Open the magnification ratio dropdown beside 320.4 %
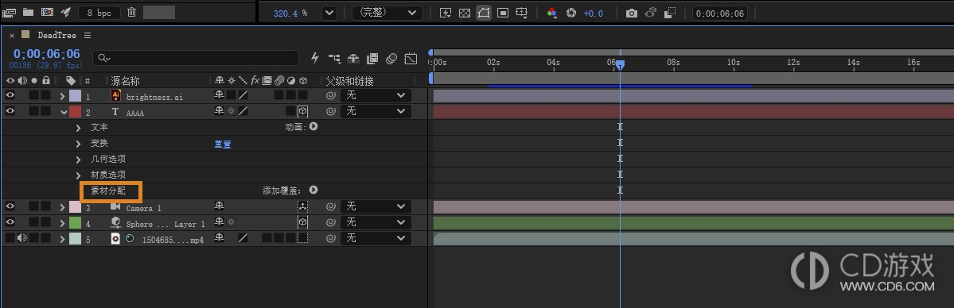The image size is (954, 308). 329,13
